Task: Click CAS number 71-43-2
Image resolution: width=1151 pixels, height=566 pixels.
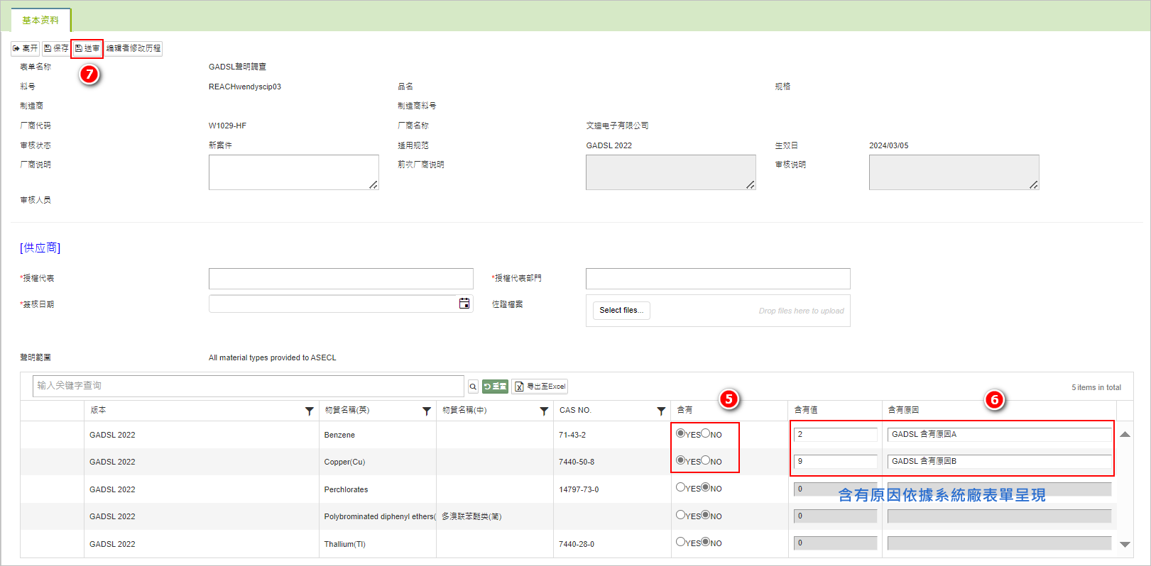Action: click(572, 435)
